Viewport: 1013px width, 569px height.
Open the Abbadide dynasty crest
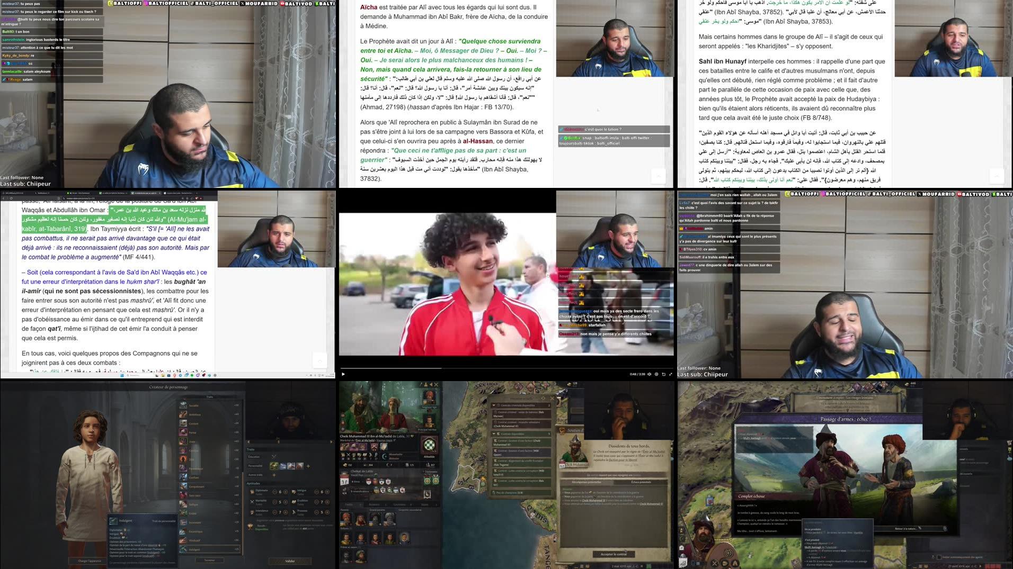tap(429, 445)
